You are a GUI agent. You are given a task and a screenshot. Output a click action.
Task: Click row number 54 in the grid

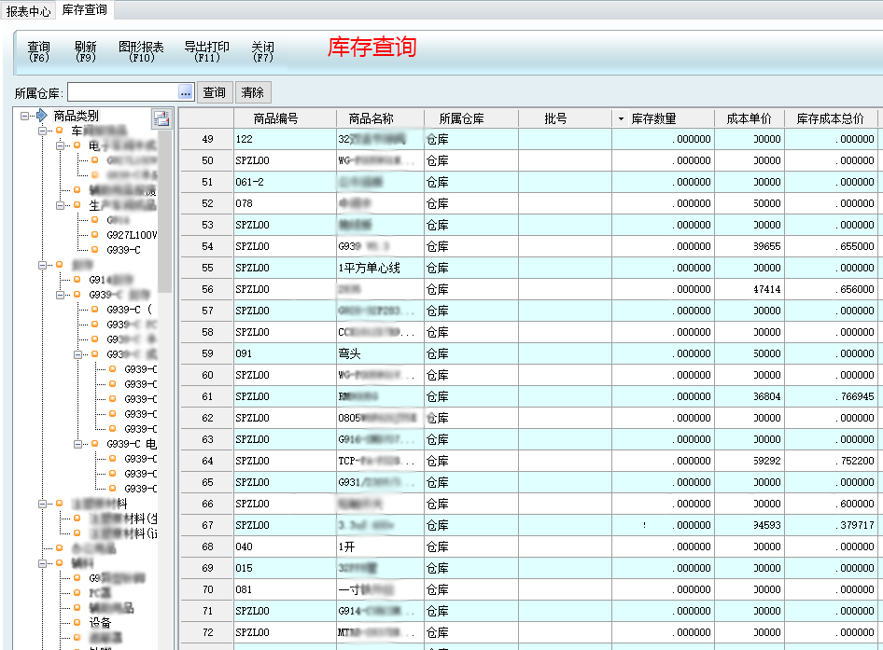(207, 246)
